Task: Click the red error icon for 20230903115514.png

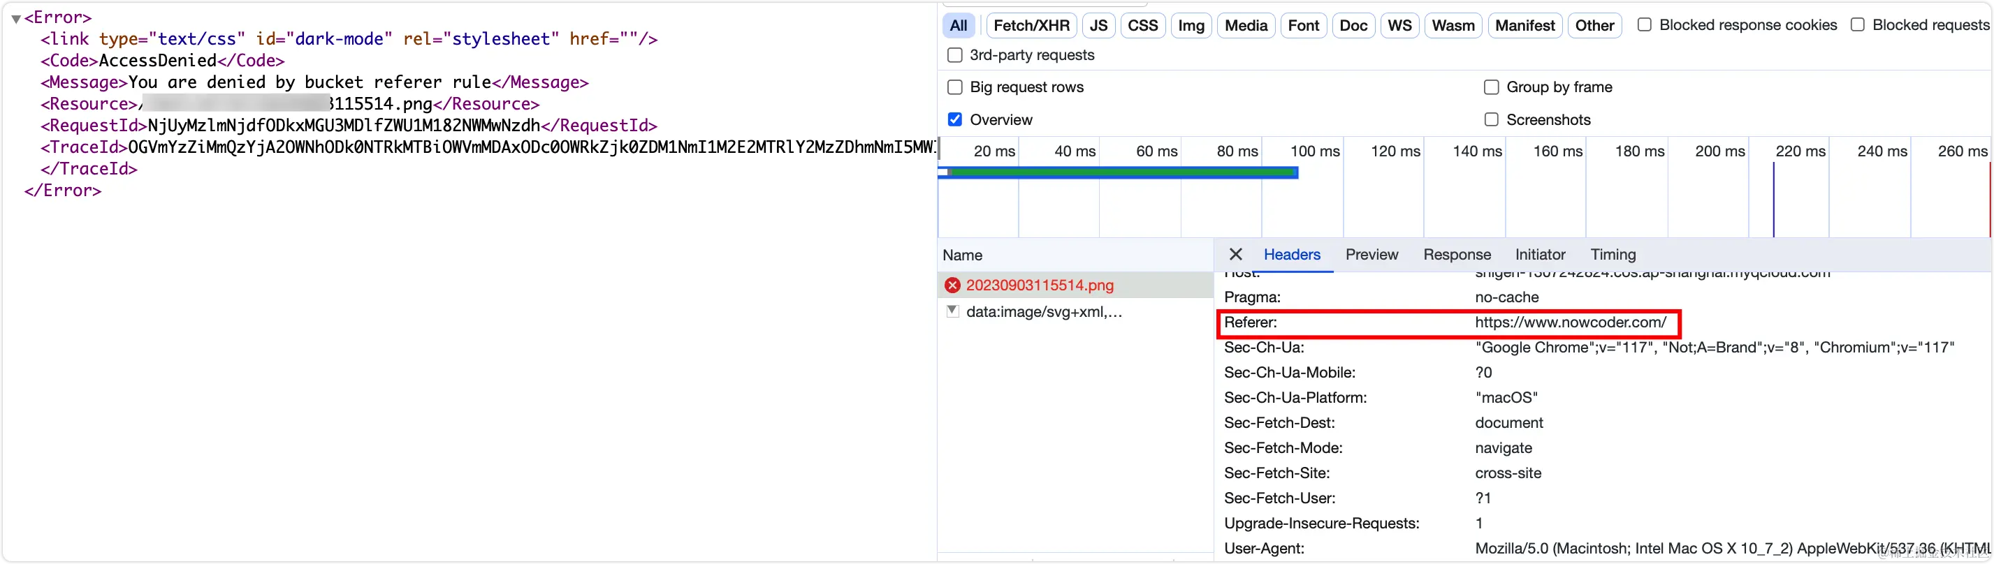Action: click(952, 285)
